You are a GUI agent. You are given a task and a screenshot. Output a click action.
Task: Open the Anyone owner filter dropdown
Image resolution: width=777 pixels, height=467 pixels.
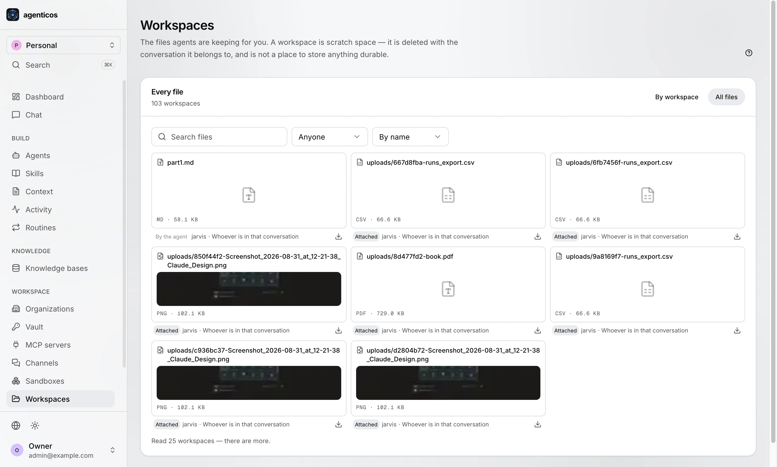(330, 137)
